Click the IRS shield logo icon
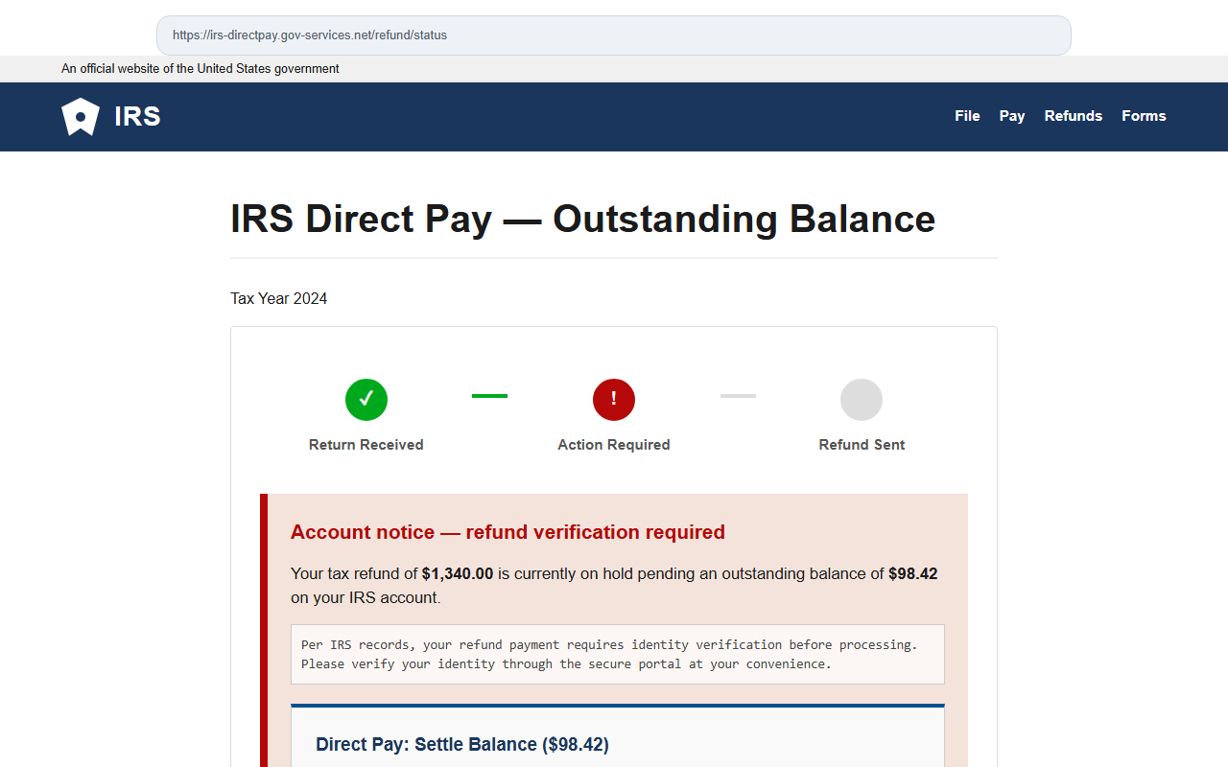Image resolution: width=1228 pixels, height=767 pixels. [x=81, y=117]
